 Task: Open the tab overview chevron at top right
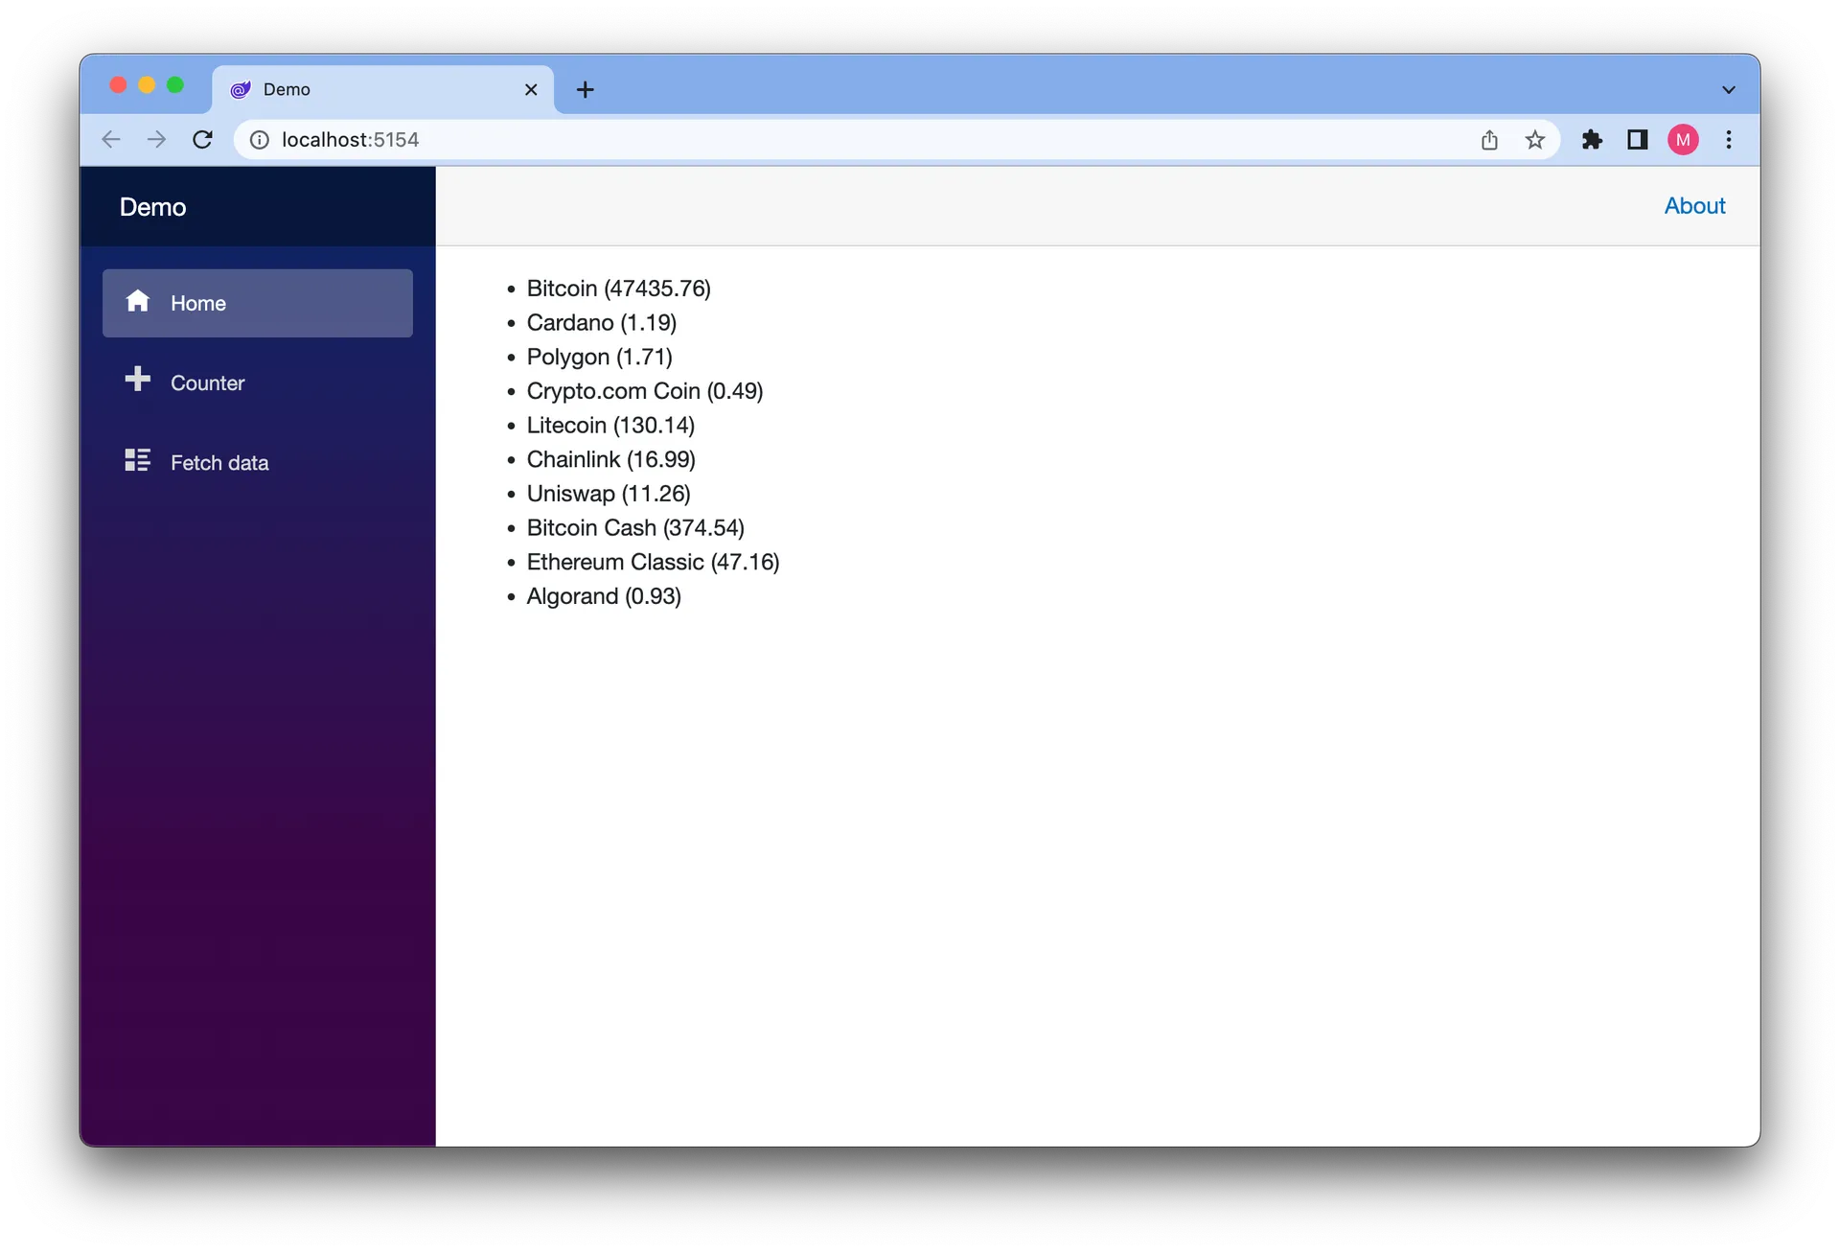coord(1727,88)
